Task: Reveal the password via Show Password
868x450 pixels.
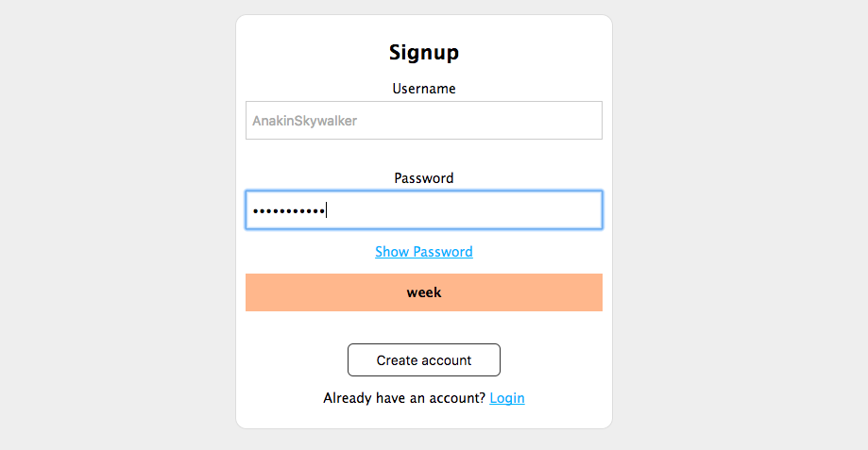Action: coord(423,252)
